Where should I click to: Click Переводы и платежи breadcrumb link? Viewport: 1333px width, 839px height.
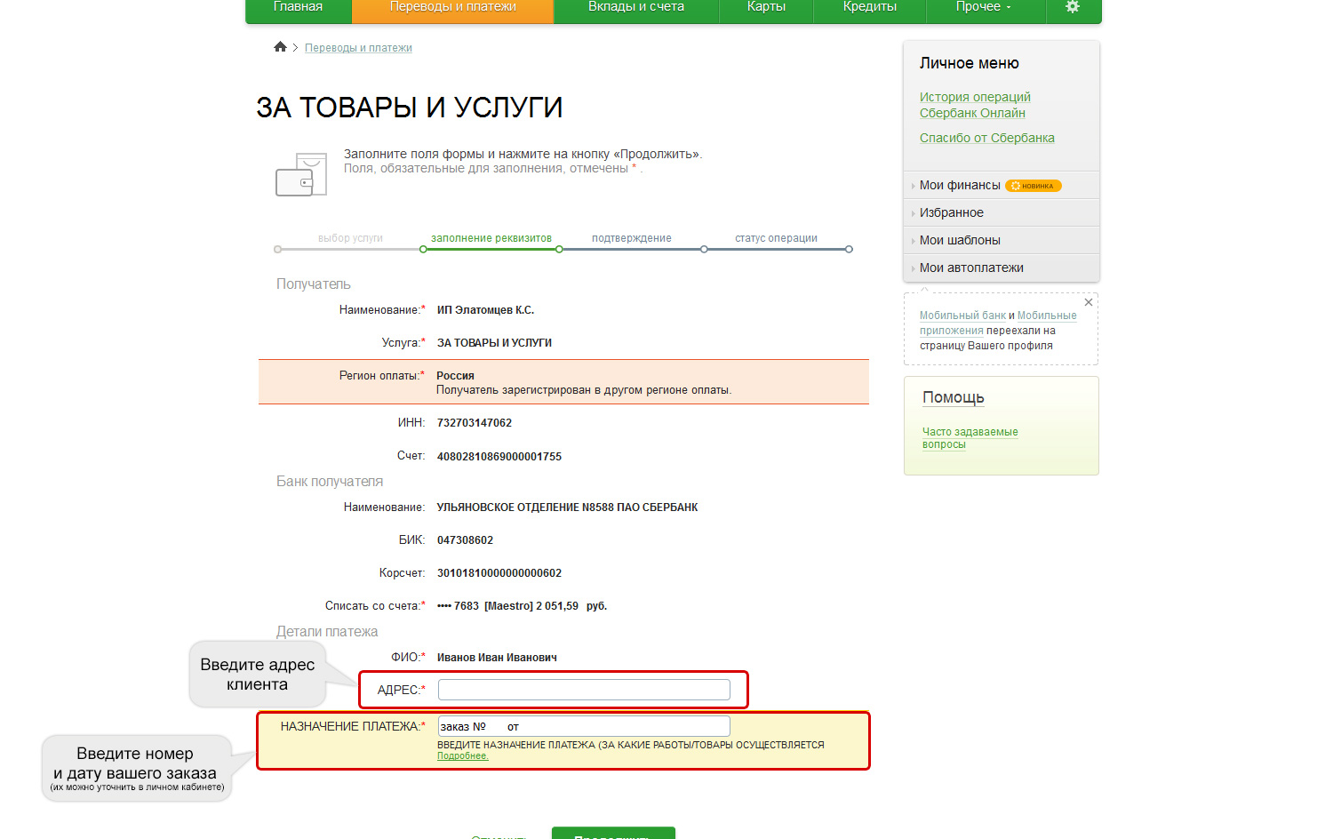(358, 48)
